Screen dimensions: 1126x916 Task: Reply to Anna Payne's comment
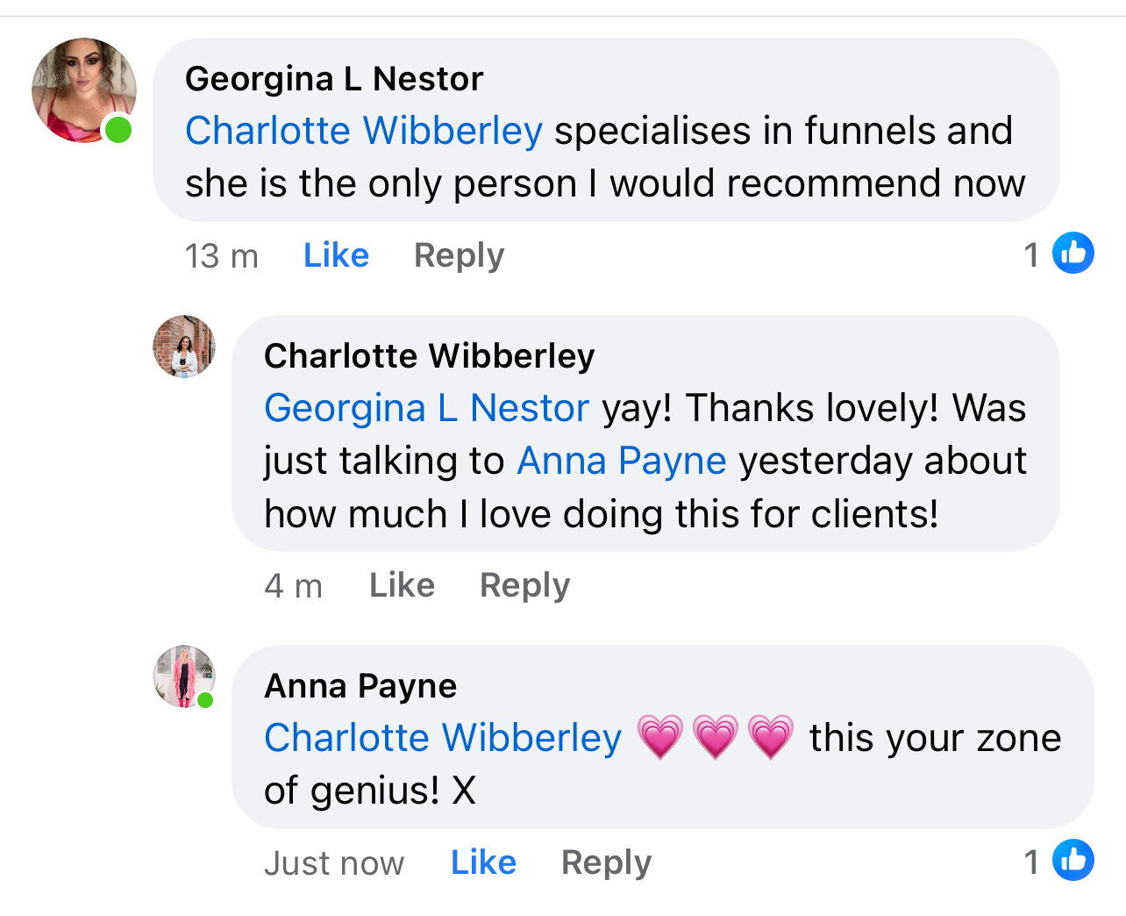(x=606, y=862)
